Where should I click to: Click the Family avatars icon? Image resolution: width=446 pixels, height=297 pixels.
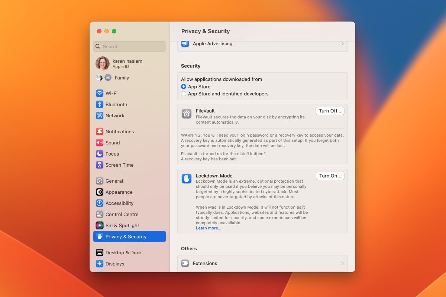(104, 78)
